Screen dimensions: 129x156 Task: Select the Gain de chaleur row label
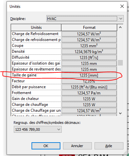point(36,99)
